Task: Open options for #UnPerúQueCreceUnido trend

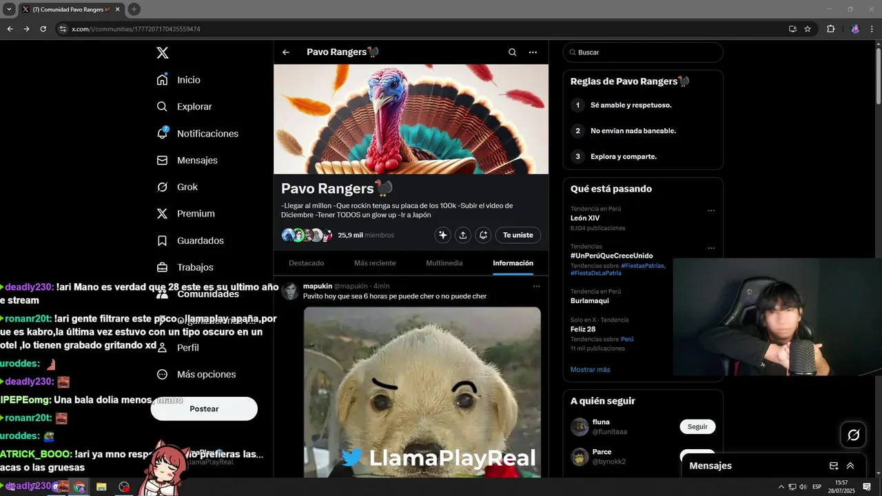Action: coord(711,248)
